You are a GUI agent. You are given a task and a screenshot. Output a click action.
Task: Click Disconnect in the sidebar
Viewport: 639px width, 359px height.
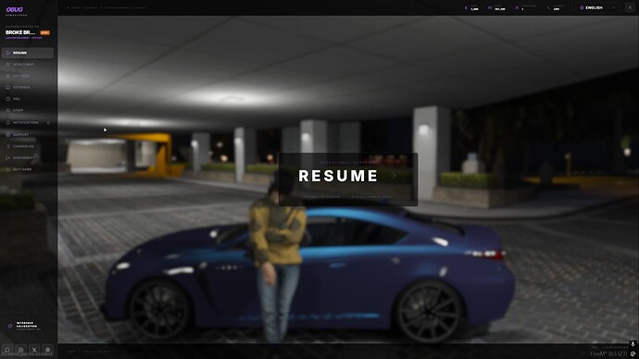click(x=27, y=157)
